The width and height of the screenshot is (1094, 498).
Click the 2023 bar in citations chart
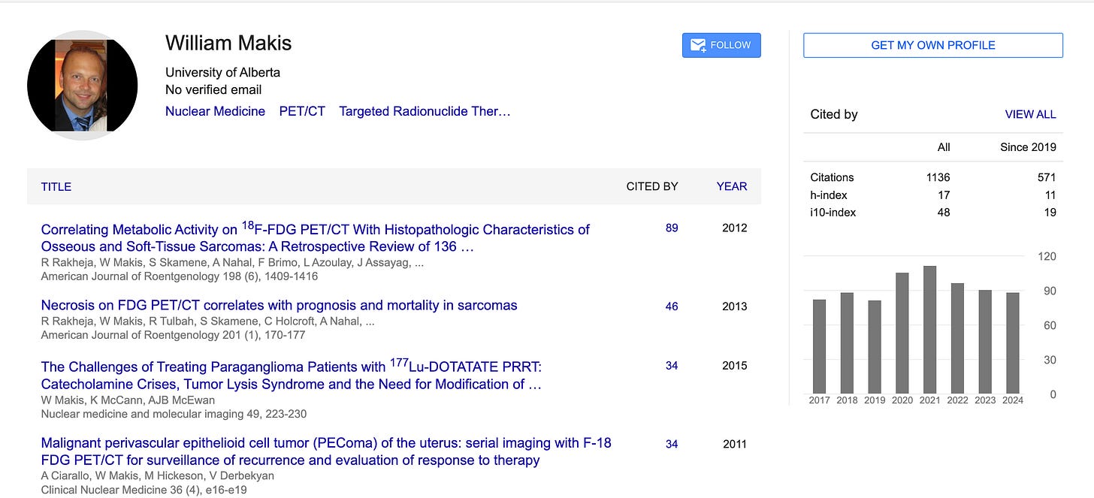[984, 342]
